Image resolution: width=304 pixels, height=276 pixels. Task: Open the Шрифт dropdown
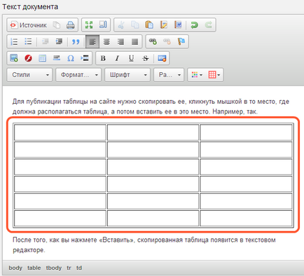pyautogui.click(x=127, y=75)
